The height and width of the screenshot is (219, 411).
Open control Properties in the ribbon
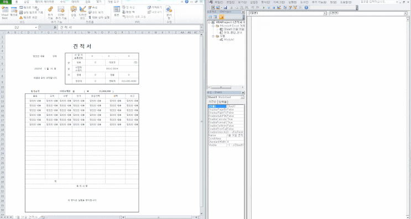[x=93, y=8]
